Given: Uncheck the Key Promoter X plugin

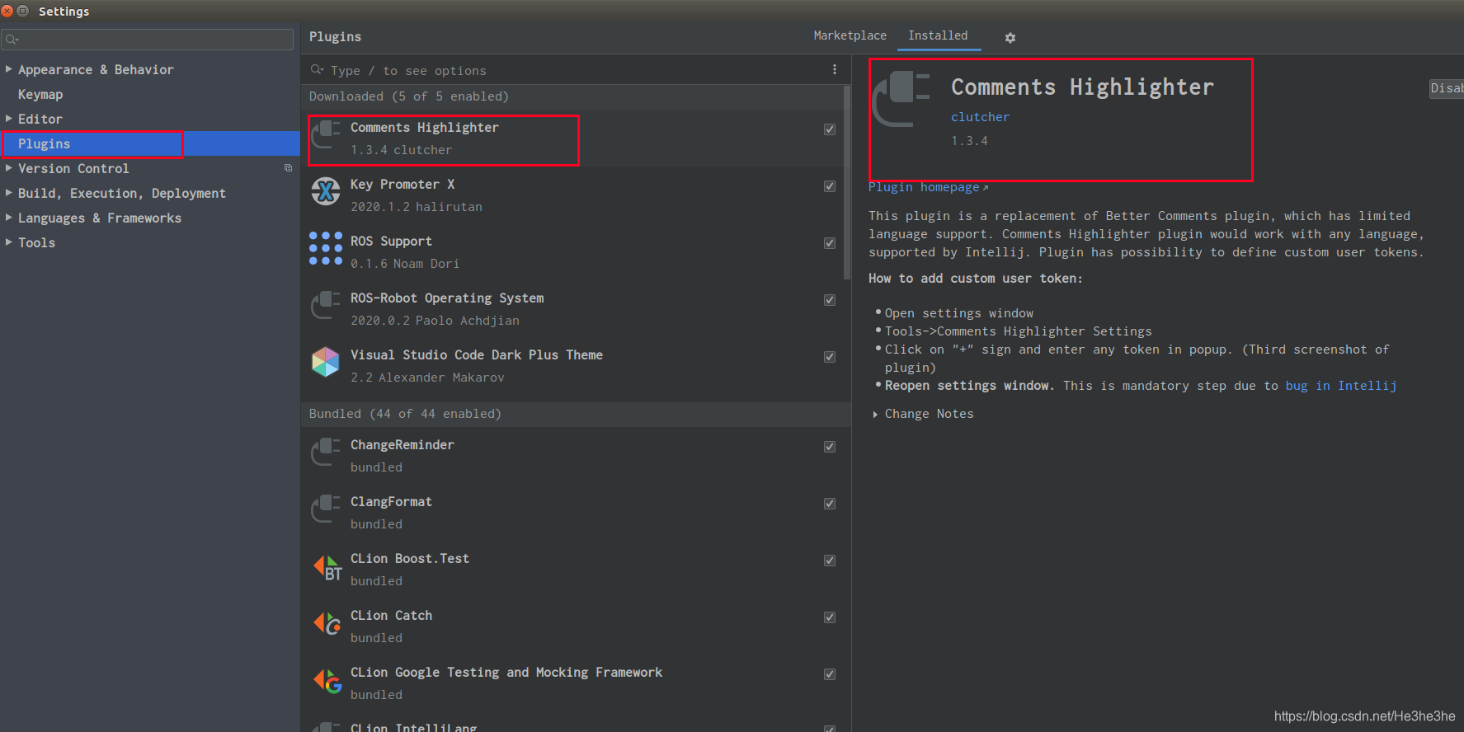Looking at the screenshot, I should [x=830, y=186].
